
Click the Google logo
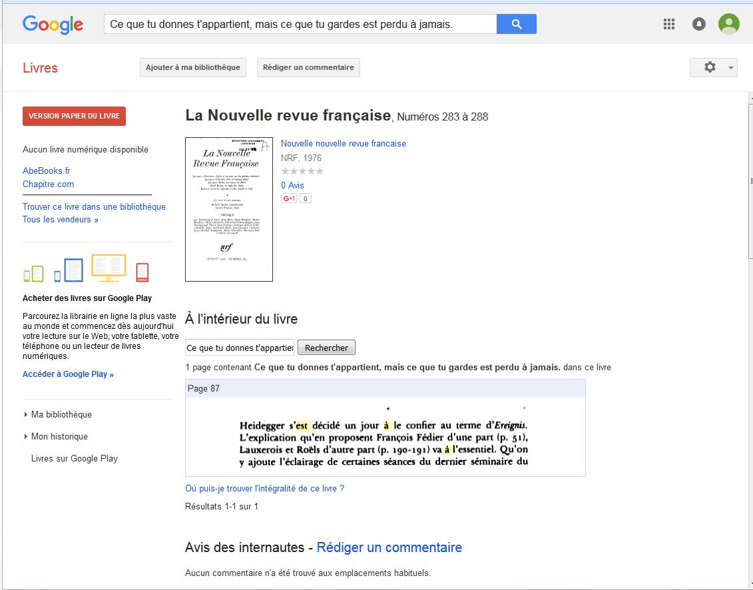(x=53, y=25)
